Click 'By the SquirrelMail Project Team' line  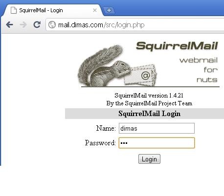tap(149, 103)
